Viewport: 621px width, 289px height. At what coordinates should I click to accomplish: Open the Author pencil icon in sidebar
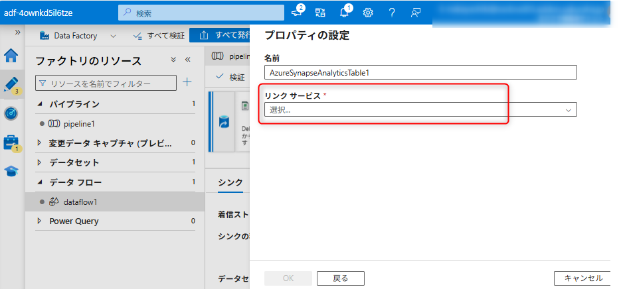pyautogui.click(x=11, y=84)
